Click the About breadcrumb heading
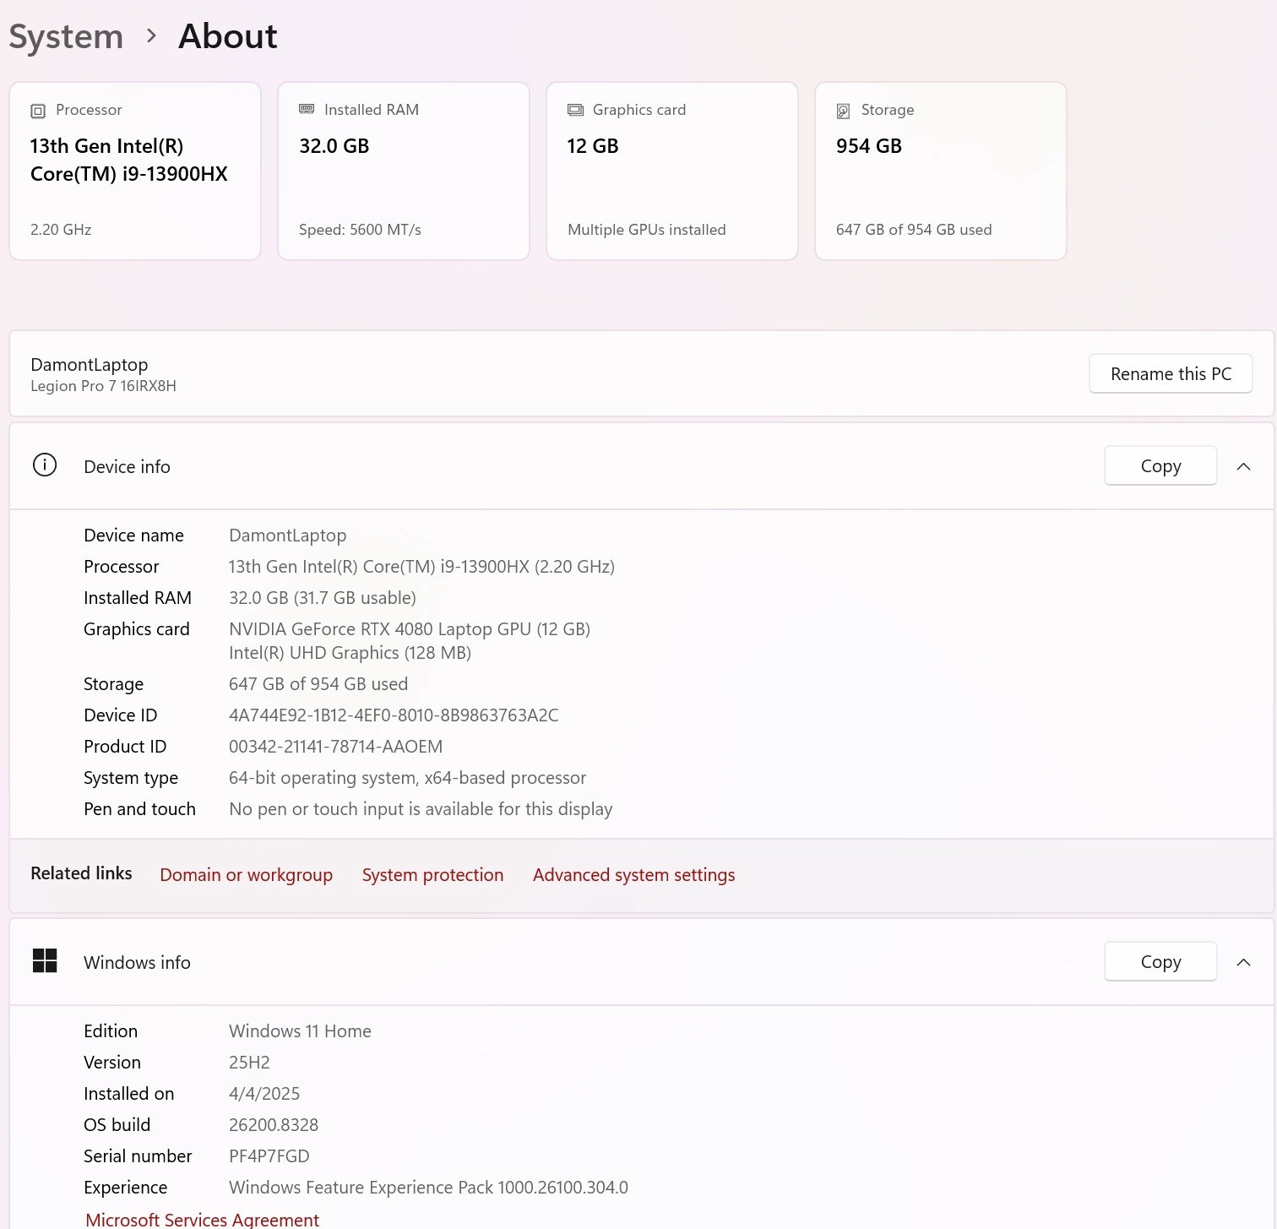Image resolution: width=1277 pixels, height=1229 pixels. click(227, 36)
